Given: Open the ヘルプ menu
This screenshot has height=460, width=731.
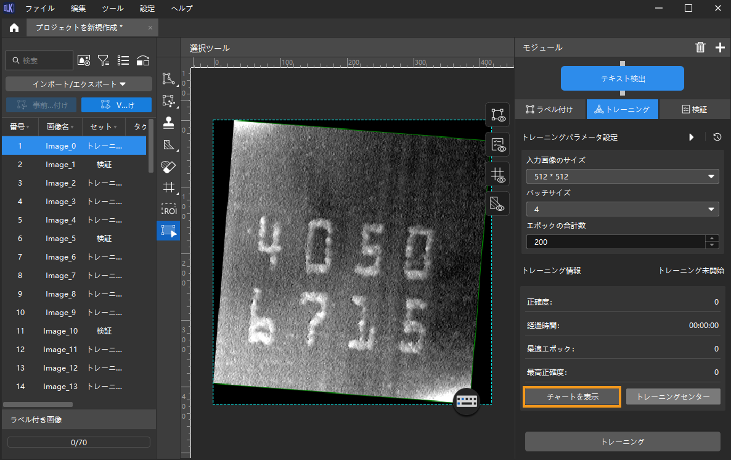Looking at the screenshot, I should pyautogui.click(x=182, y=9).
